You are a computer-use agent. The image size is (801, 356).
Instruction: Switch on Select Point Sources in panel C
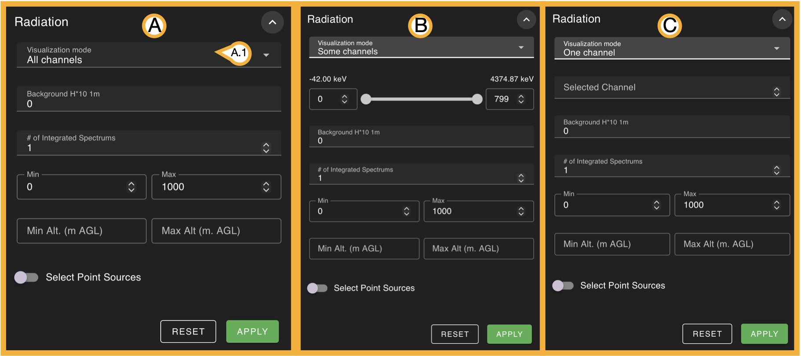(563, 286)
